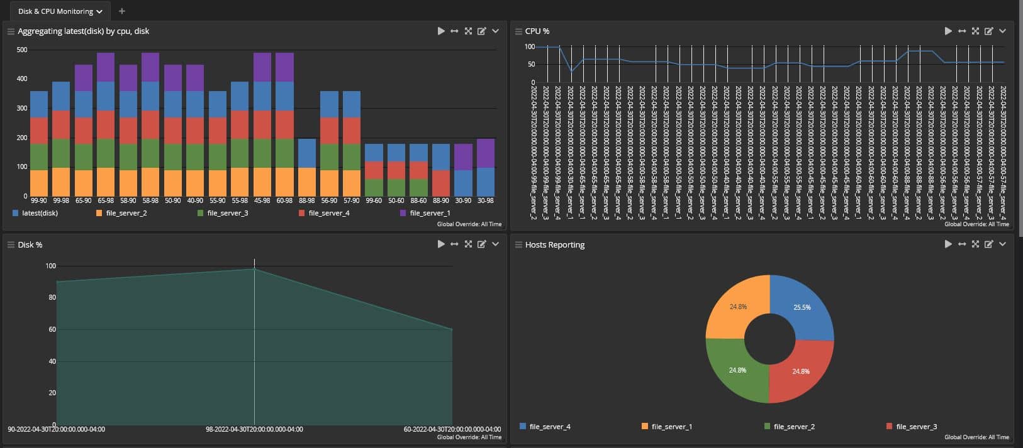
Task: Toggle file_server_2 series in bar chart legend
Action: [x=126, y=214]
